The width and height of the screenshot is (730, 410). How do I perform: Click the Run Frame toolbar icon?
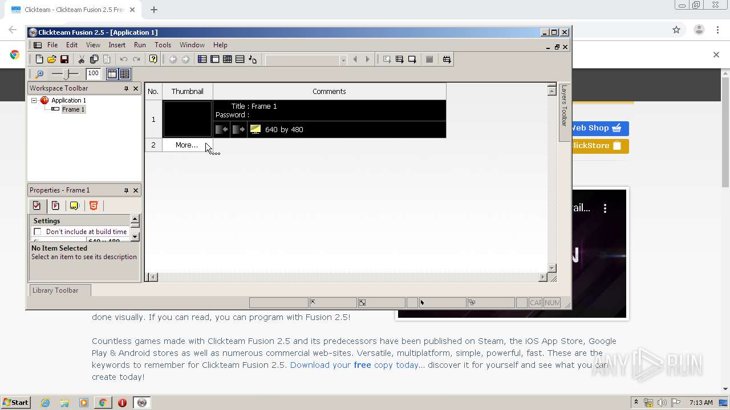[412, 59]
